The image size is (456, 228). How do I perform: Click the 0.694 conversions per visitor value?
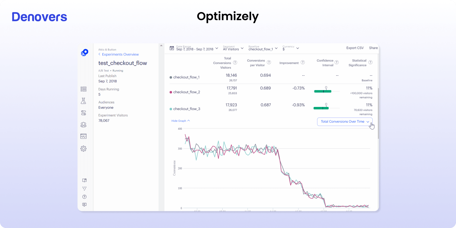pyautogui.click(x=265, y=75)
